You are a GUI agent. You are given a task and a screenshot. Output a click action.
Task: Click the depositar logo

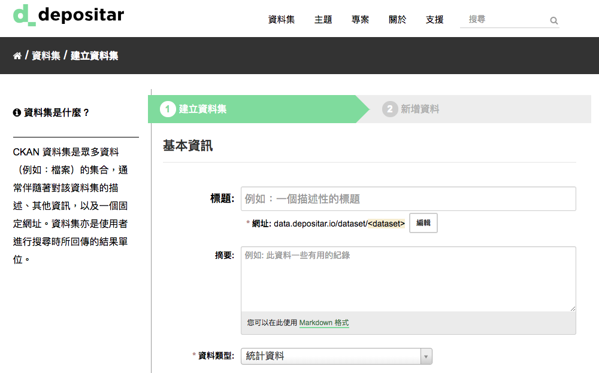[69, 16]
